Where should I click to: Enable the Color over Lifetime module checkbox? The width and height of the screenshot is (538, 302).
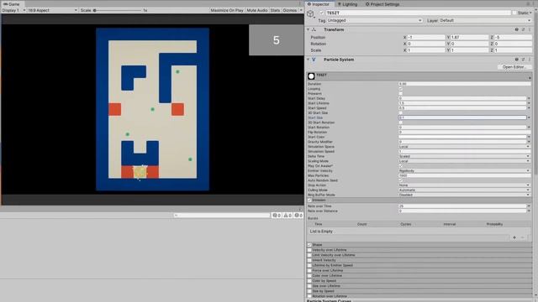[x=309, y=276]
